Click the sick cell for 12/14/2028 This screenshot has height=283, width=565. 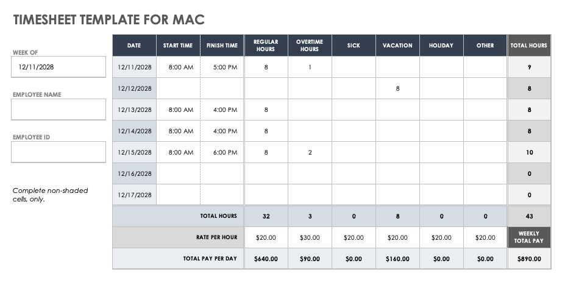coord(354,131)
